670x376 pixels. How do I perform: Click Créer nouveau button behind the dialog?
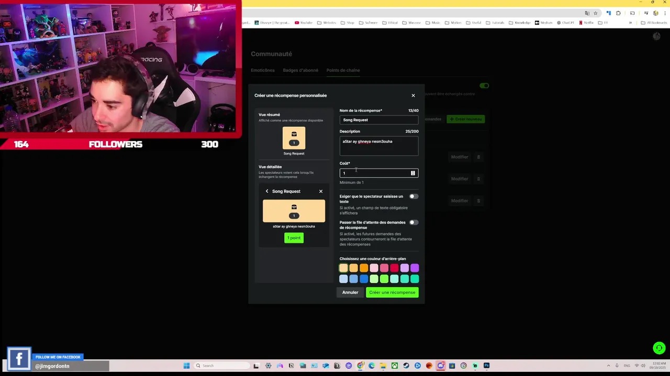(x=466, y=119)
